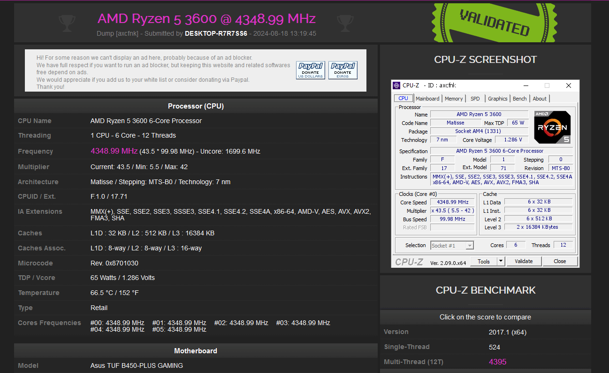Click the Package field Socket AM4 (1331)
The height and width of the screenshot is (373, 609).
click(479, 131)
